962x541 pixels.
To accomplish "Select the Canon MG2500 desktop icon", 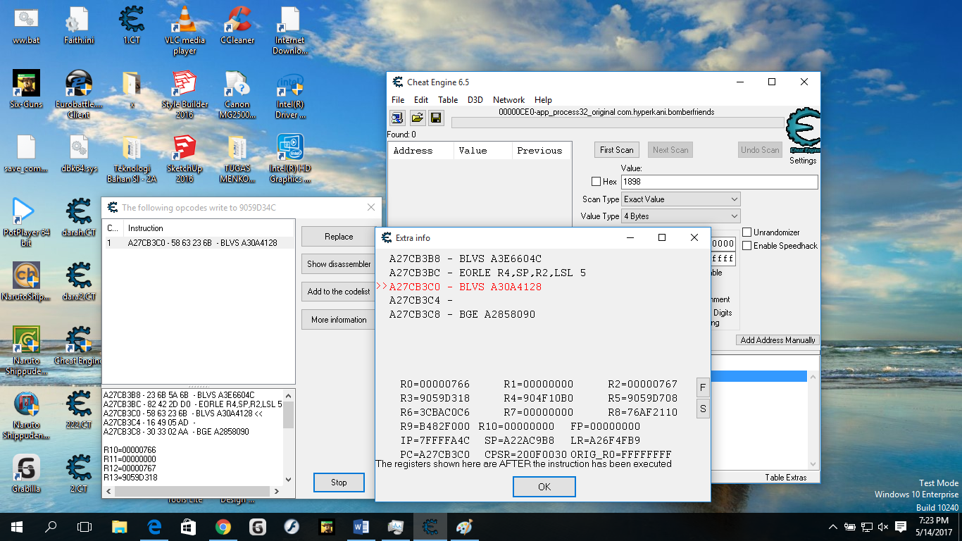I will coord(237,94).
